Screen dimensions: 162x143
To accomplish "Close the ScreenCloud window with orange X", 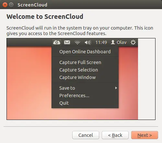I will pyautogui.click(x=5, y=5).
